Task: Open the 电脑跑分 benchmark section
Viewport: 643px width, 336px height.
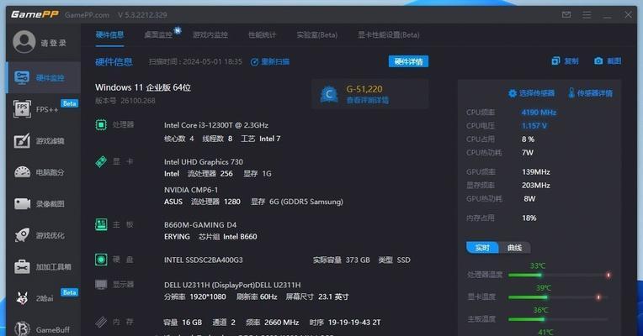Action: tap(44, 172)
